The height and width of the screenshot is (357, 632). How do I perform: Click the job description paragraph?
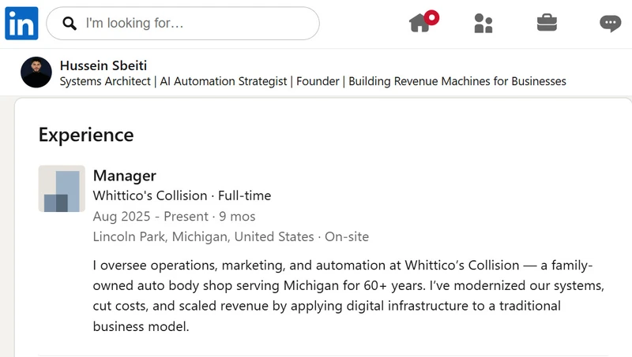tap(348, 296)
